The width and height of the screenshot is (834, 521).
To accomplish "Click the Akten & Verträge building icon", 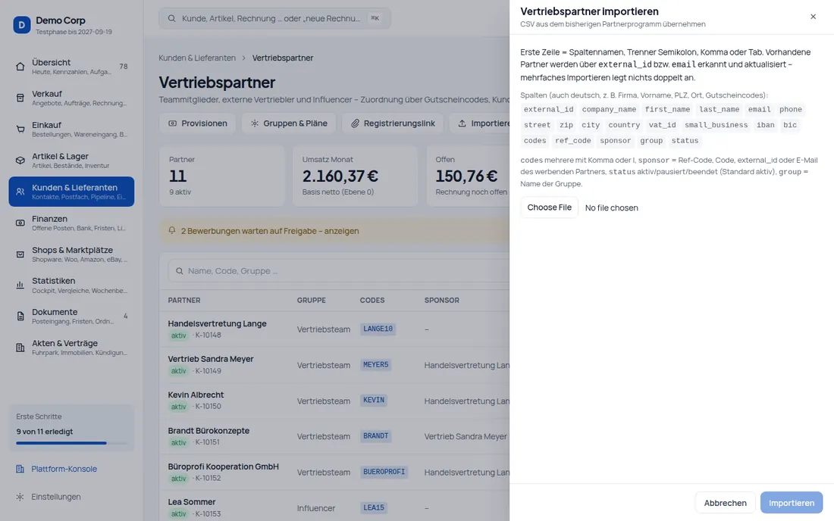I will (x=20, y=348).
